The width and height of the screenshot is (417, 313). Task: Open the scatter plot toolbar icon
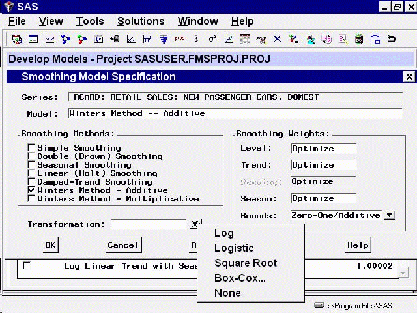click(131, 39)
